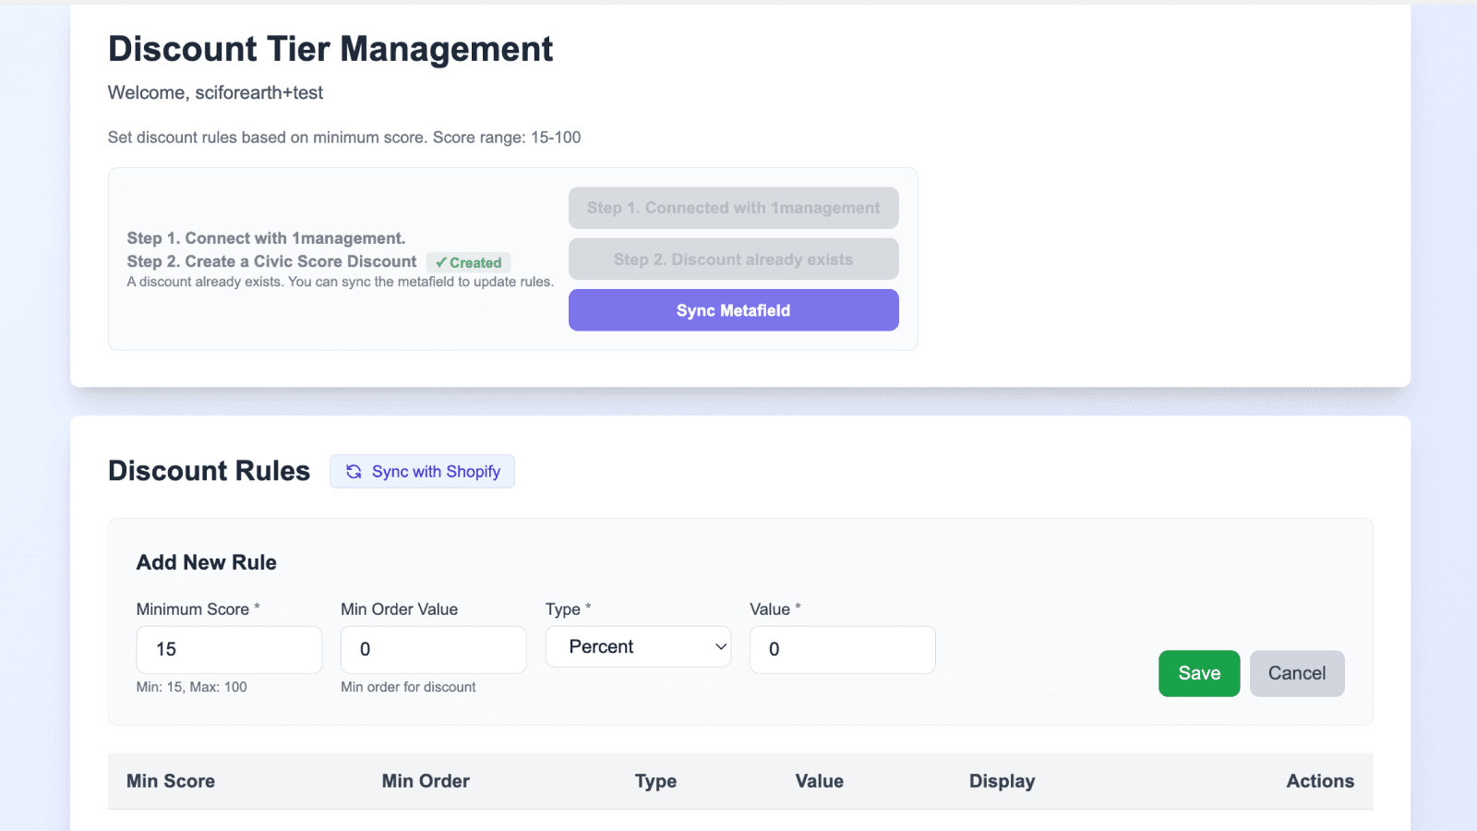
Task: Click the Created checkmark badge
Action: 469,263
